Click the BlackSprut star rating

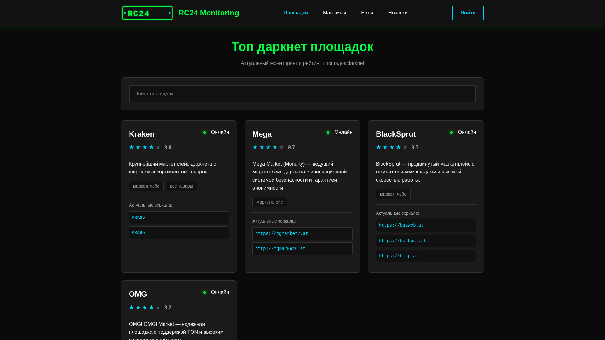pos(392,147)
